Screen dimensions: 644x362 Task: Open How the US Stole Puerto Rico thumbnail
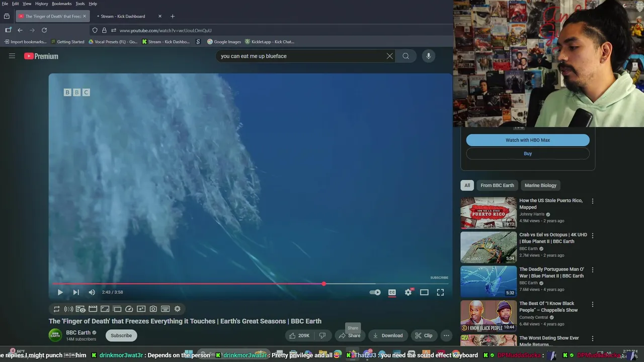point(489,213)
